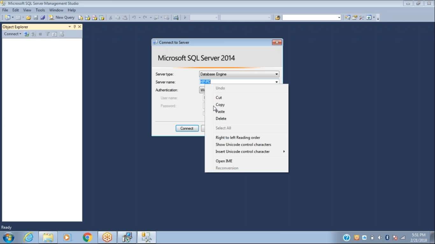
Task: Click the New Query toolbar button
Action: (62, 17)
